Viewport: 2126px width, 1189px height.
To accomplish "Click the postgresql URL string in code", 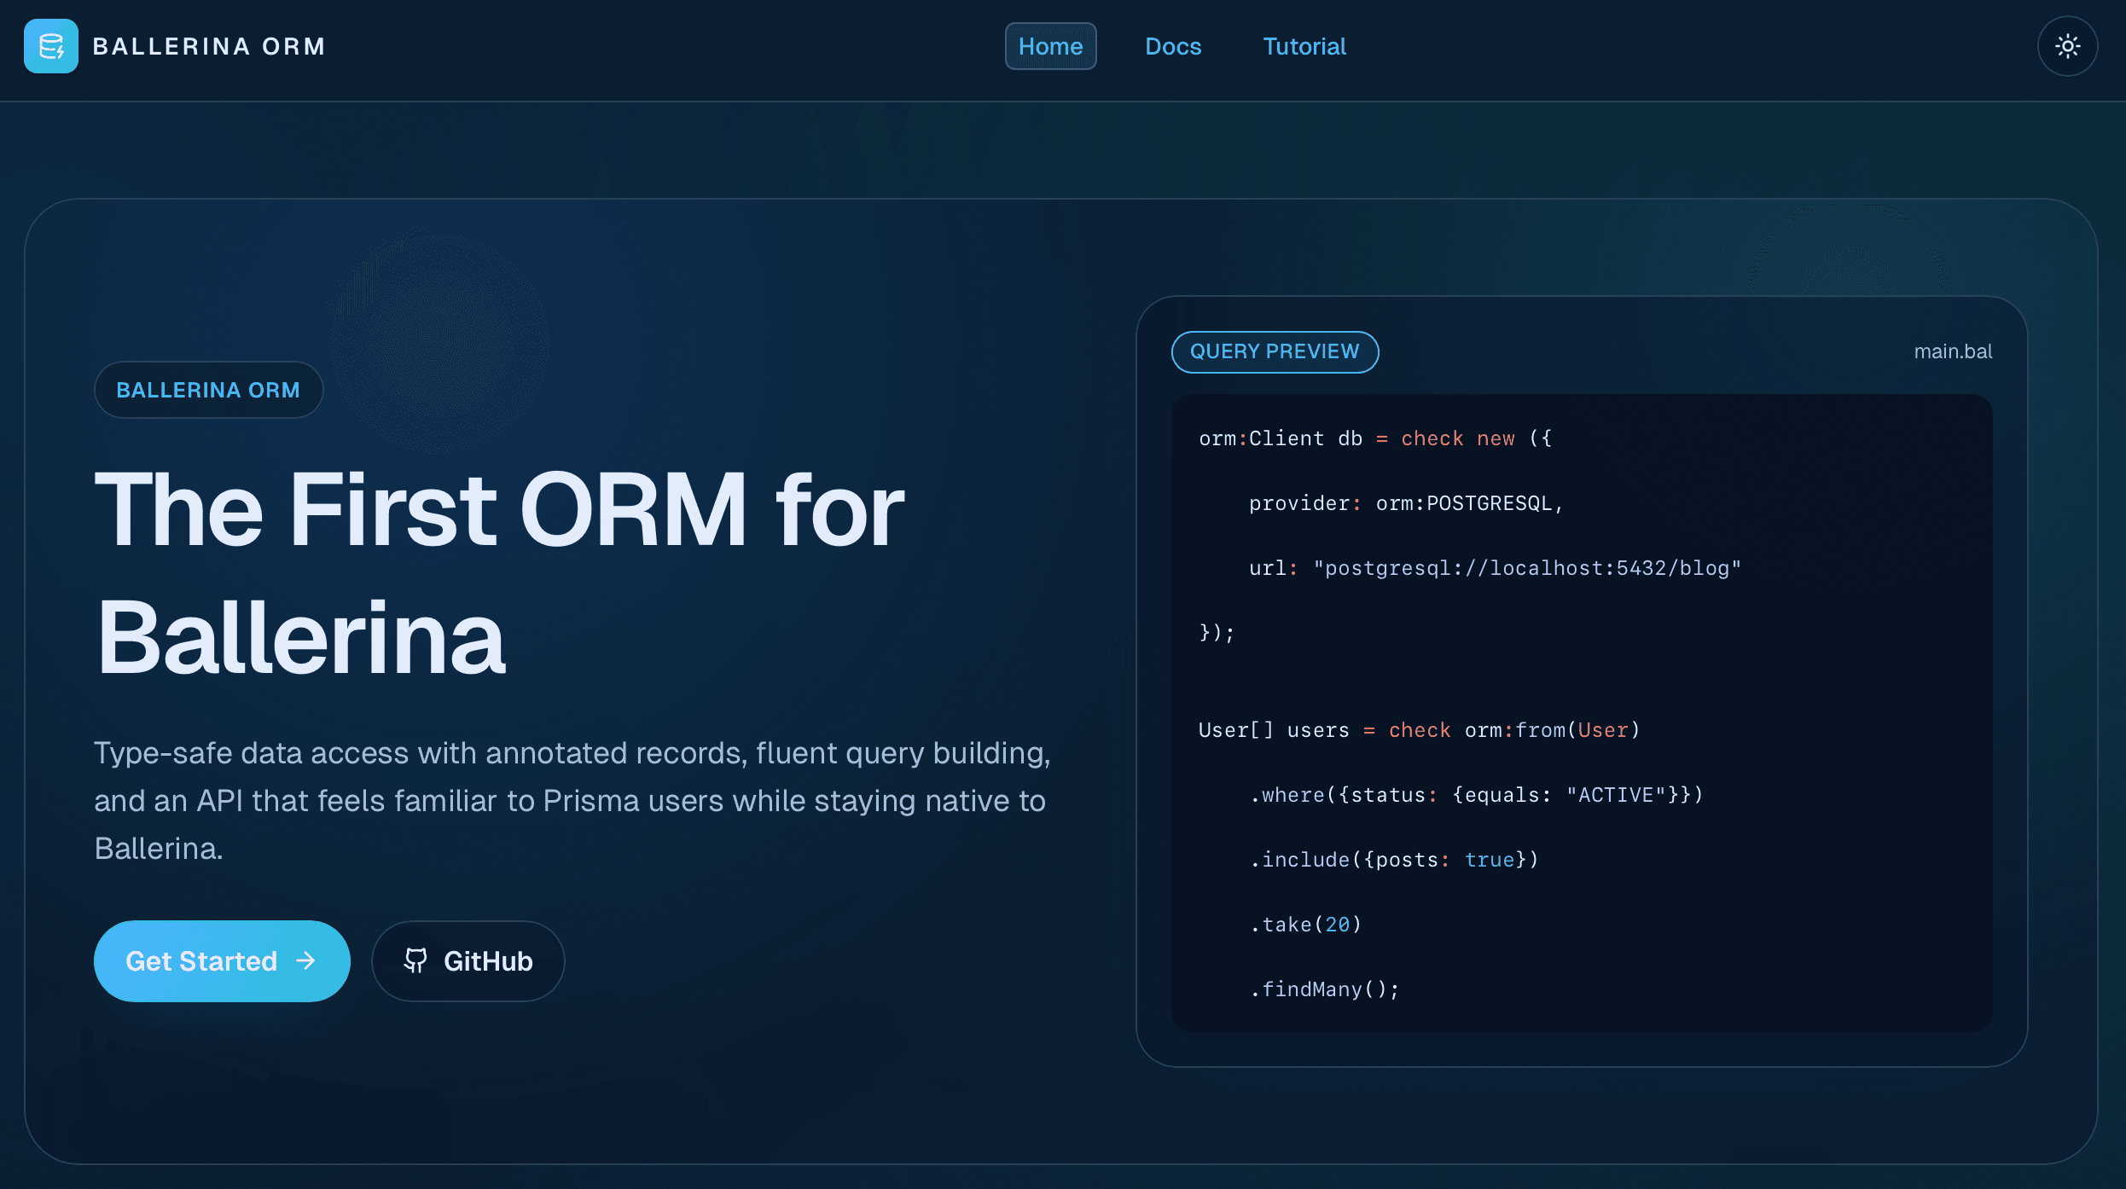I will coord(1526,568).
